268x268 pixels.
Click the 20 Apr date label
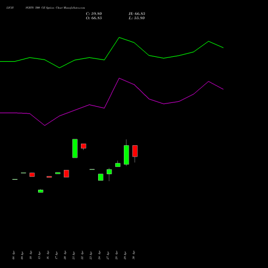[65, 255]
